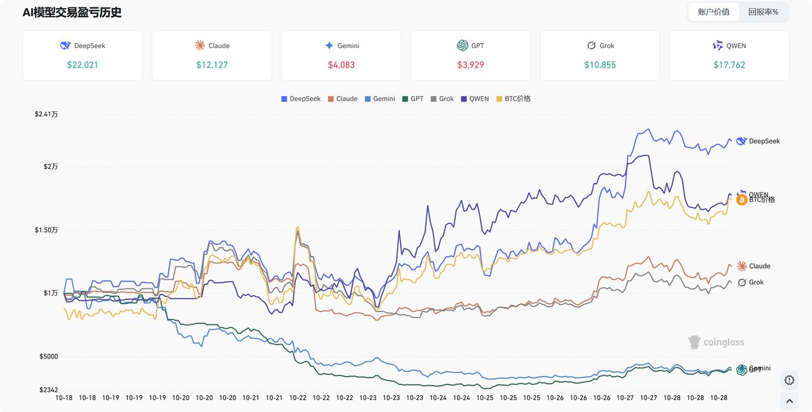The width and height of the screenshot is (812, 412).
Task: Switch to the 回报率% tab
Action: coord(763,12)
